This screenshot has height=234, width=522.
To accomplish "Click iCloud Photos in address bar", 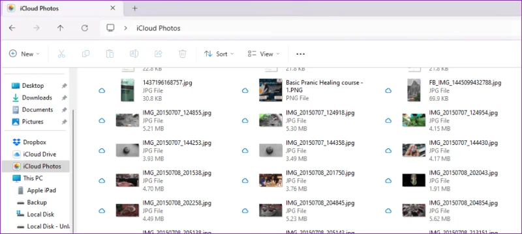I will (158, 28).
